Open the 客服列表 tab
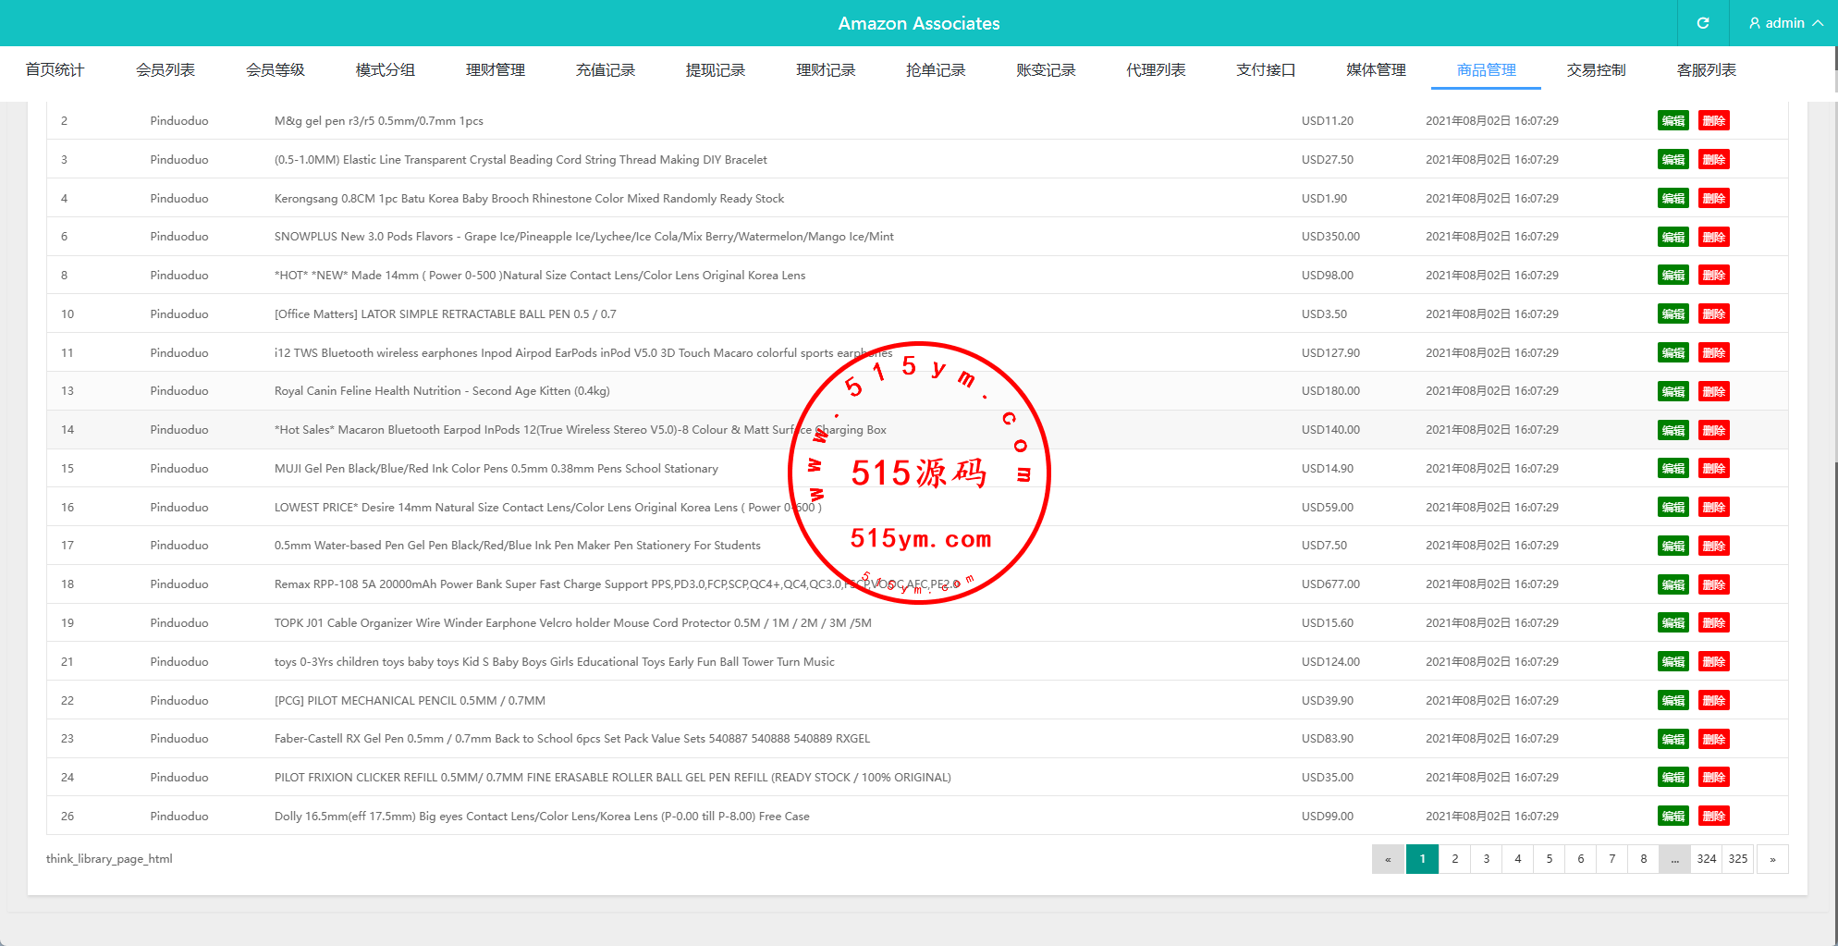 pos(1706,70)
